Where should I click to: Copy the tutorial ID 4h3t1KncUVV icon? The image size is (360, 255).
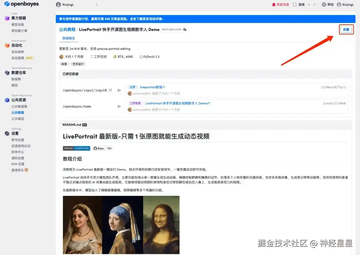[185, 30]
